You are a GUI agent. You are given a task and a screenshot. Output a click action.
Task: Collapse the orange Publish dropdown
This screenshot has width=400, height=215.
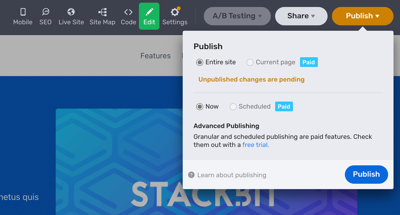click(362, 16)
